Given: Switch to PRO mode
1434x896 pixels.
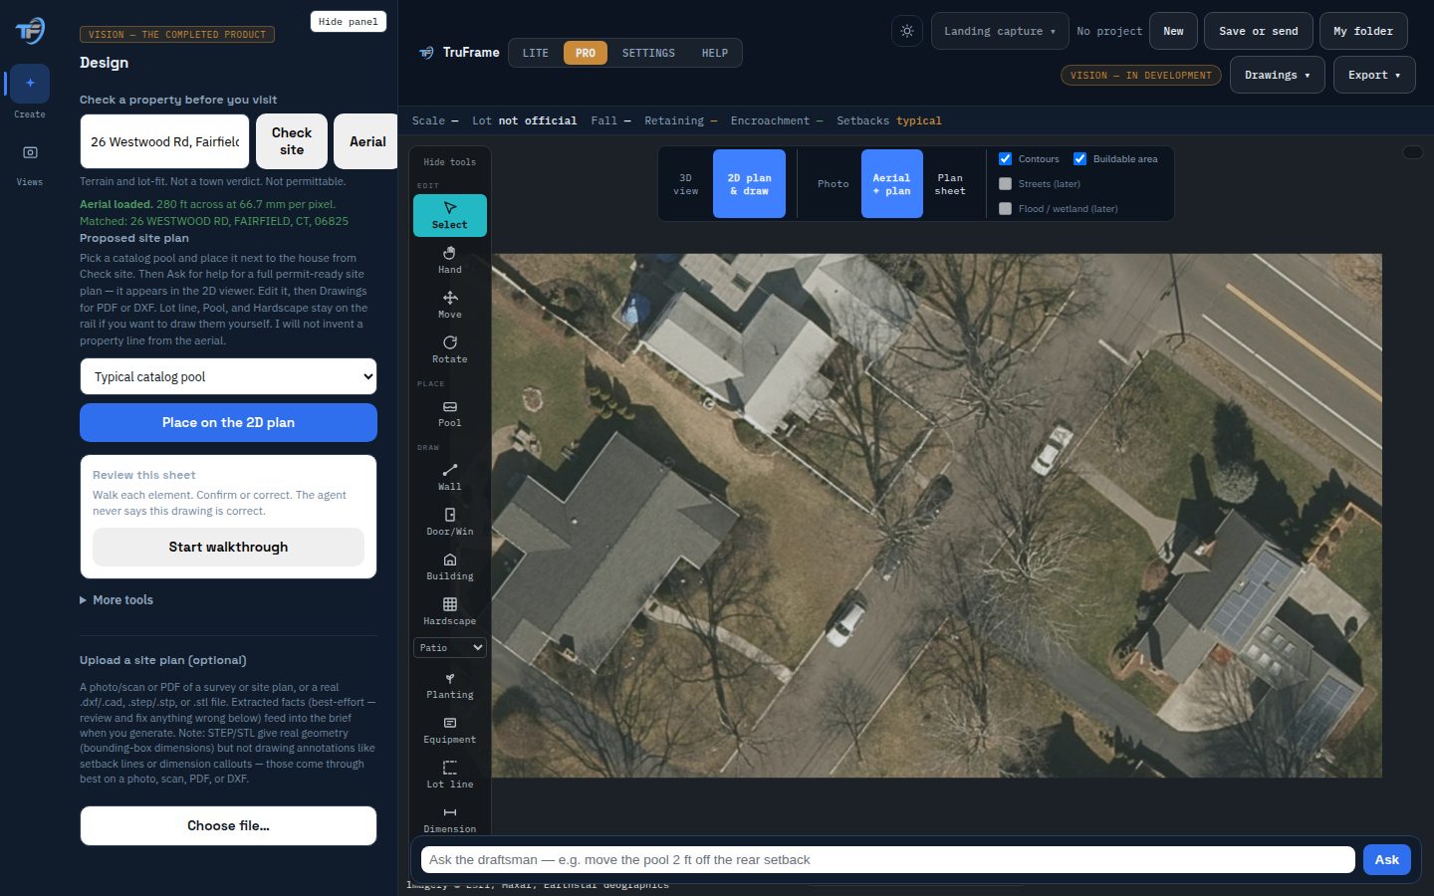Looking at the screenshot, I should click(586, 53).
